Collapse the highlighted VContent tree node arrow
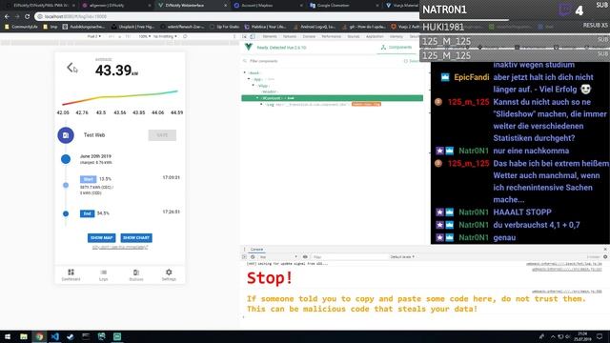The height and width of the screenshot is (343, 610). (x=257, y=98)
